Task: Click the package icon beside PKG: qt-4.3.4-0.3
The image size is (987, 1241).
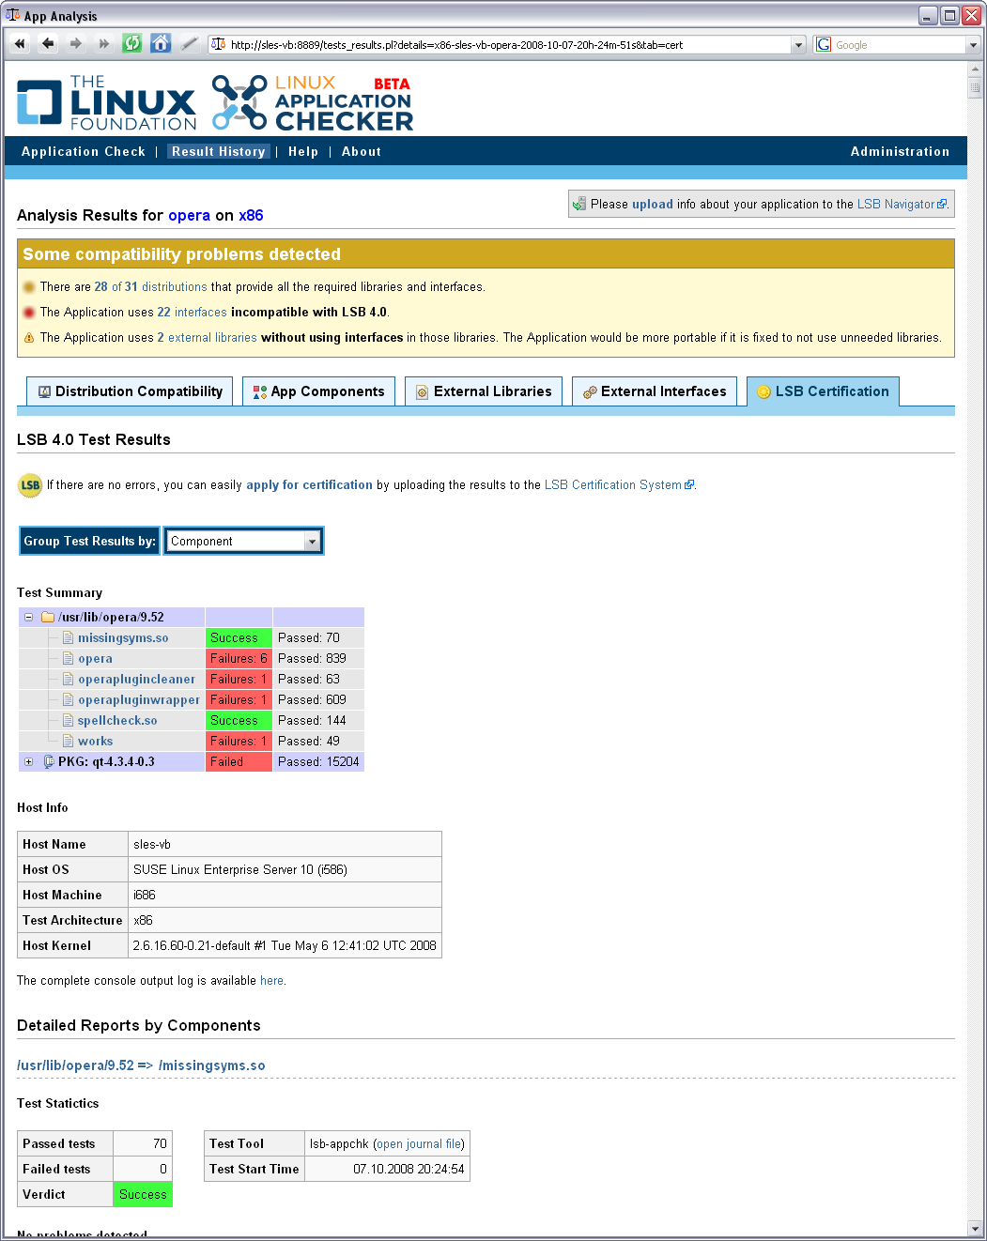Action: pos(49,761)
